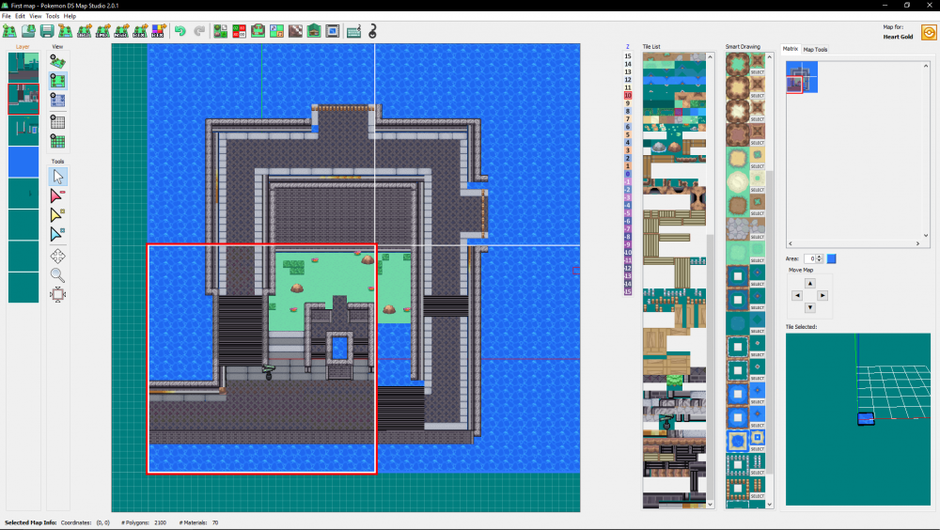Open the View menu

(36, 16)
